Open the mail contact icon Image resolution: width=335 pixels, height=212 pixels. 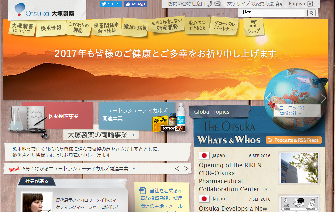point(217,4)
